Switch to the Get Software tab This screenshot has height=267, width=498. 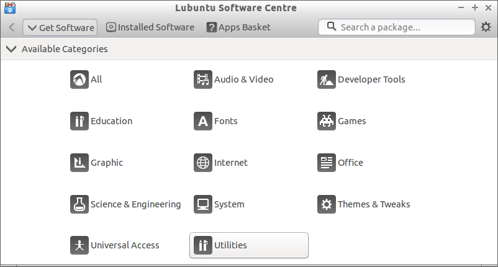[60, 27]
